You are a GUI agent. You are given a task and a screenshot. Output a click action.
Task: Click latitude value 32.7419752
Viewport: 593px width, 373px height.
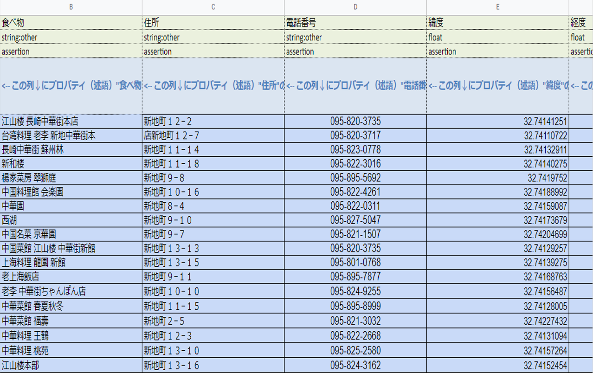pos(497,178)
